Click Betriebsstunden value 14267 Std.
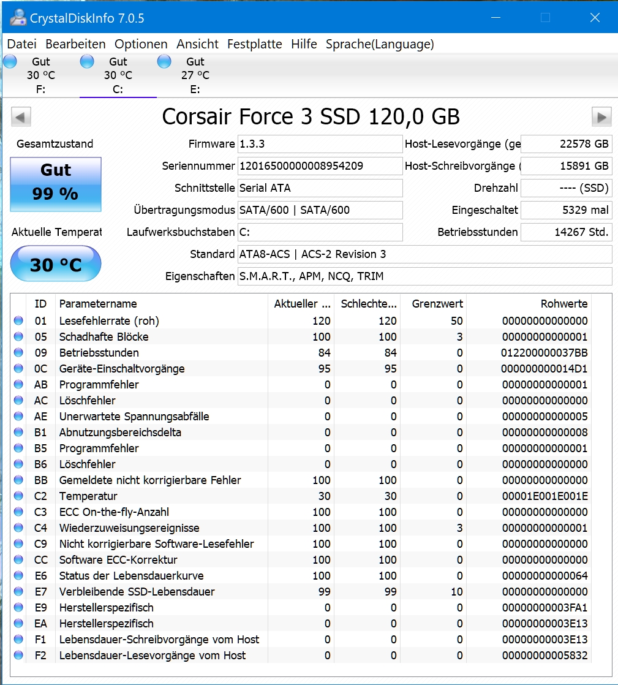The width and height of the screenshot is (618, 685). (x=567, y=232)
